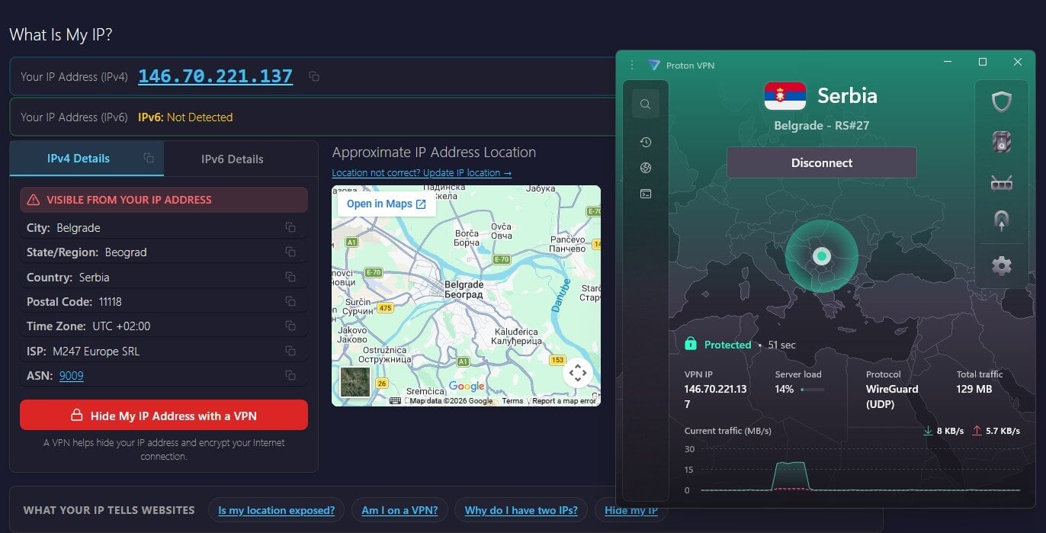This screenshot has width=1046, height=533.
Task: Copy the Country Serbia value
Action: (290, 277)
